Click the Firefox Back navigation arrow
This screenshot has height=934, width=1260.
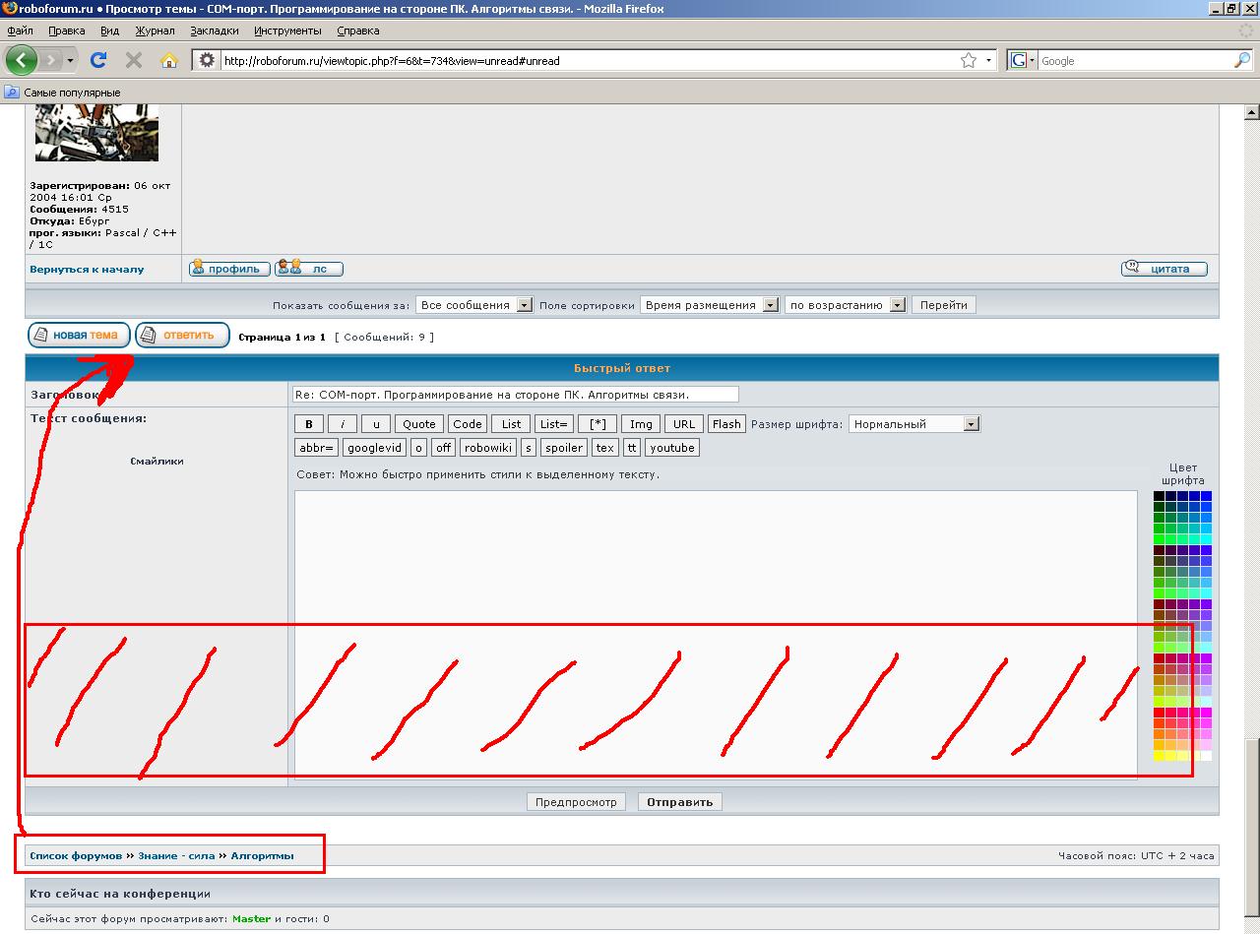(22, 60)
